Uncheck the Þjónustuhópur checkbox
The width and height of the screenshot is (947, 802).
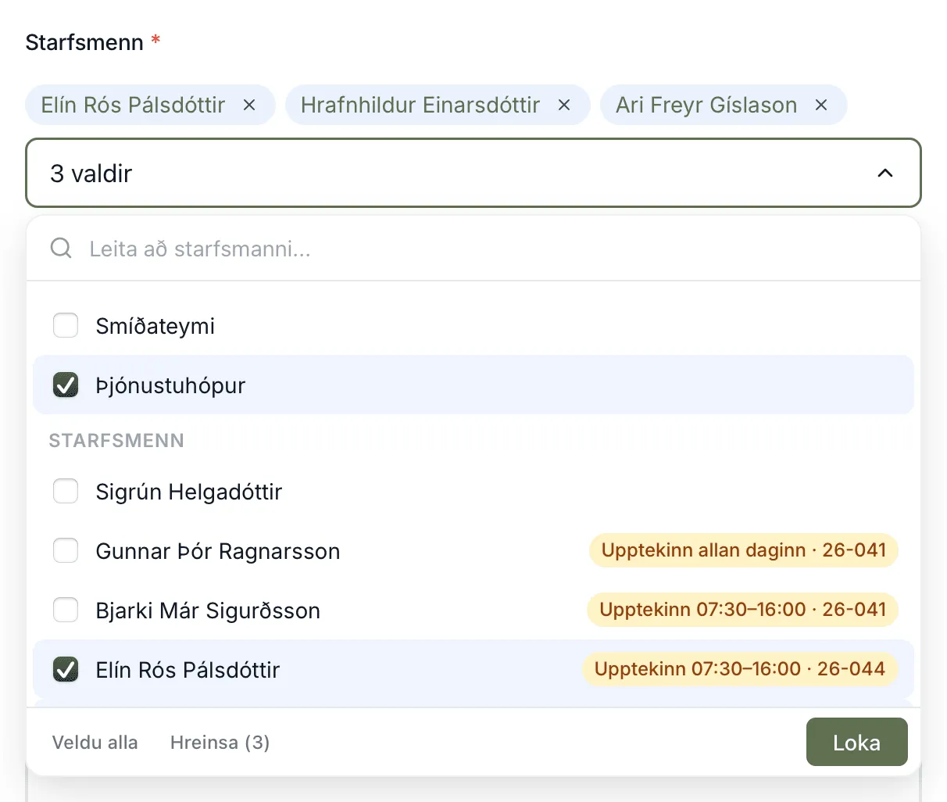pos(66,385)
